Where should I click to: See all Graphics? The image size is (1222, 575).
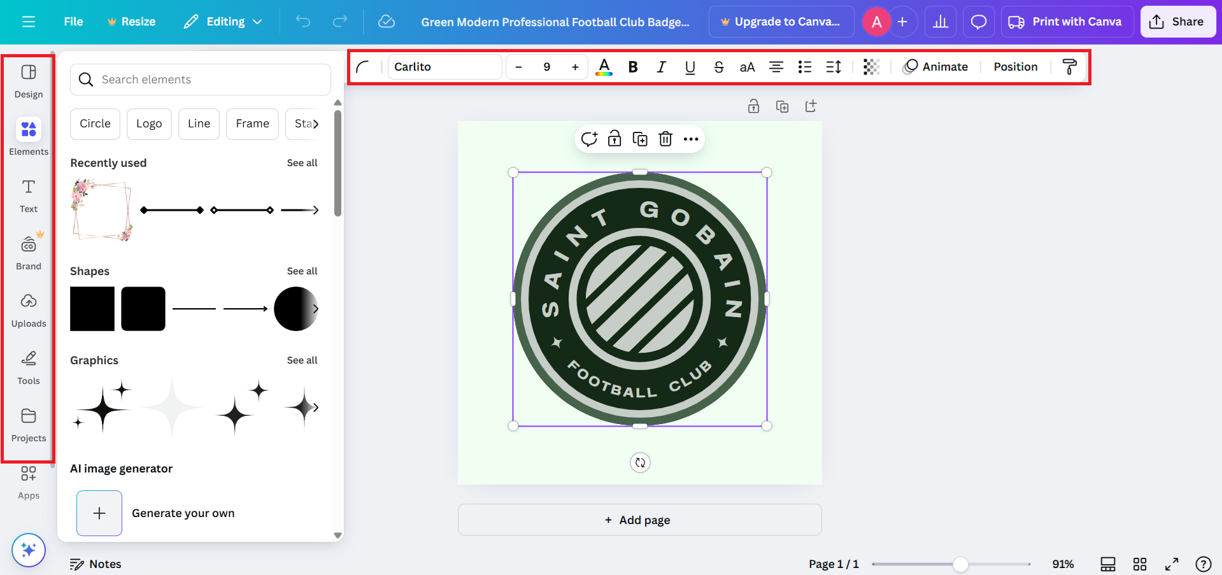302,360
